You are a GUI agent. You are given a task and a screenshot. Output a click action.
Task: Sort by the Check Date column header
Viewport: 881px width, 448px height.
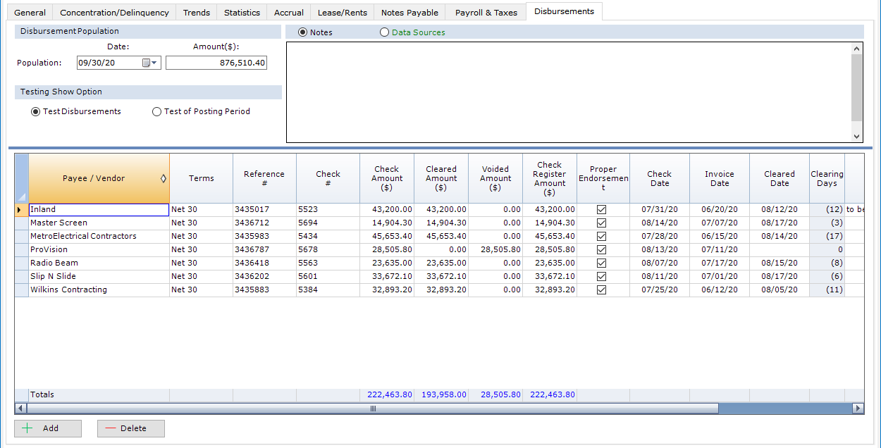click(x=659, y=179)
